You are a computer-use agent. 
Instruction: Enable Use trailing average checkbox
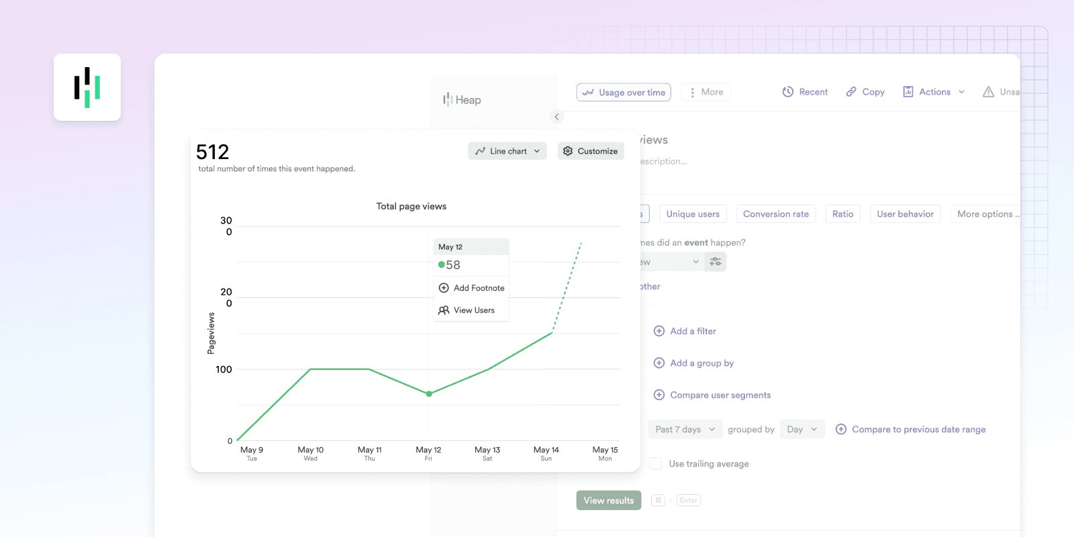tap(656, 464)
